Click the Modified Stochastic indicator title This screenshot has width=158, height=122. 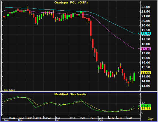pos(71,94)
